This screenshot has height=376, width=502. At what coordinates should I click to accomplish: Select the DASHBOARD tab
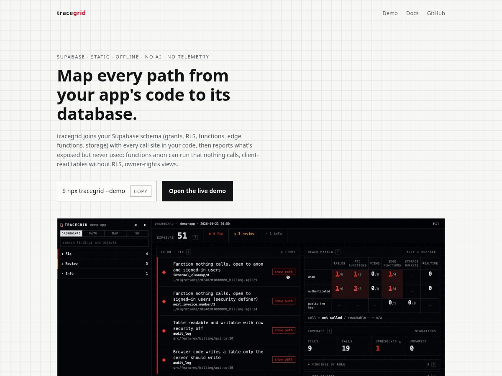click(71, 234)
